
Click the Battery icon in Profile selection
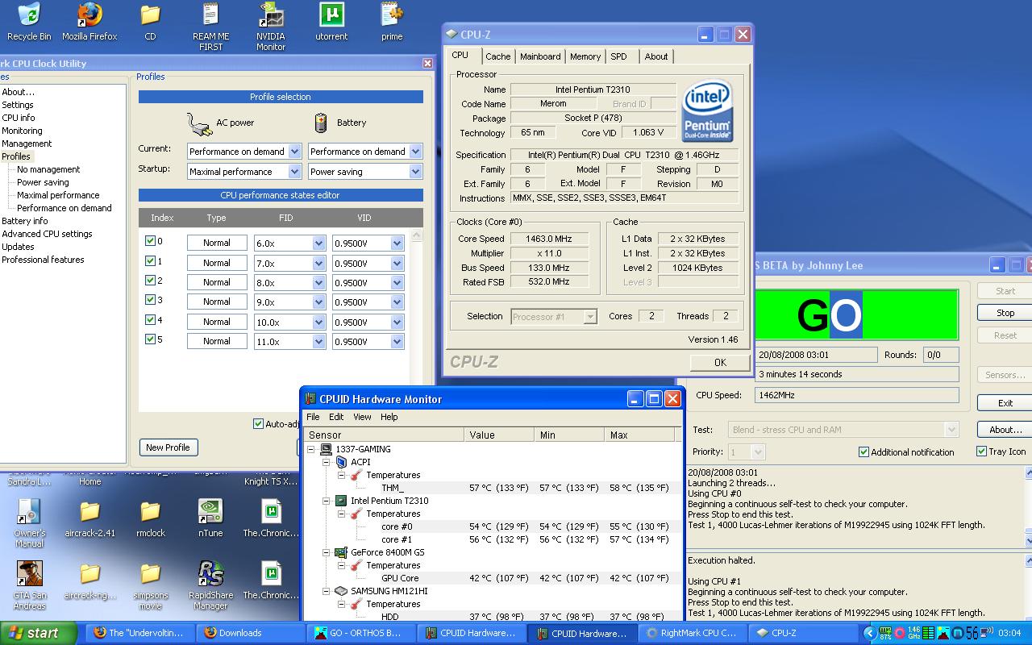pos(321,123)
